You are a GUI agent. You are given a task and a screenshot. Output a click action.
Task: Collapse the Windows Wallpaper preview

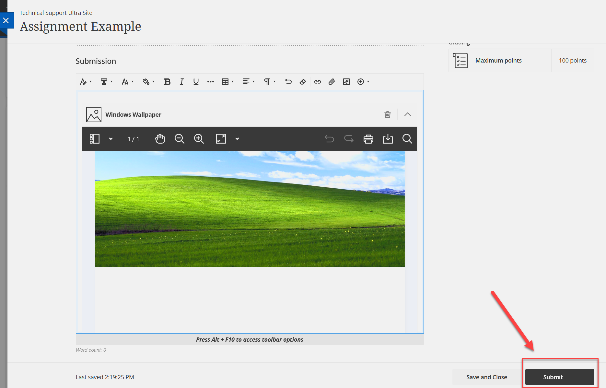click(x=408, y=114)
